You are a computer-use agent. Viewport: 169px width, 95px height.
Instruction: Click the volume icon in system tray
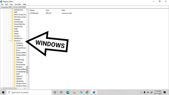click(148, 92)
